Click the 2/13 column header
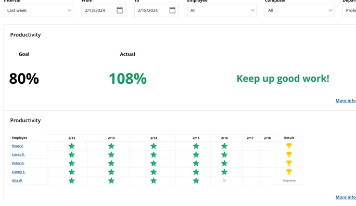The height and width of the screenshot is (206, 356). 111,138
